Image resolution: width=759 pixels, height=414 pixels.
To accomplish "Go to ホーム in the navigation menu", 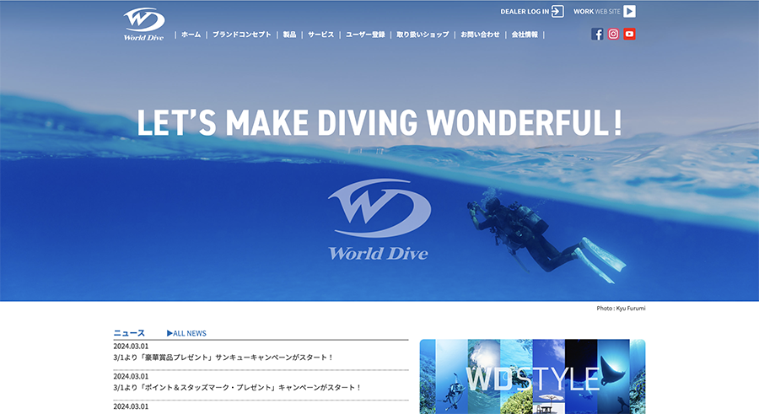I will tap(191, 35).
